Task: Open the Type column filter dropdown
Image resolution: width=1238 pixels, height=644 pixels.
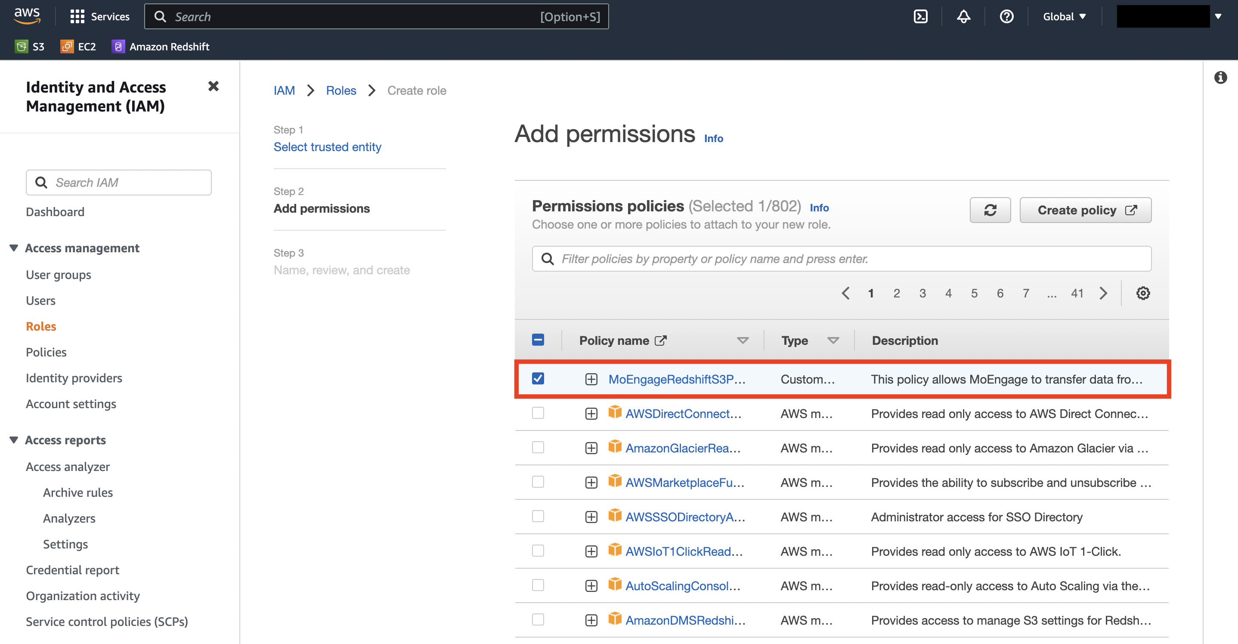Action: 833,340
